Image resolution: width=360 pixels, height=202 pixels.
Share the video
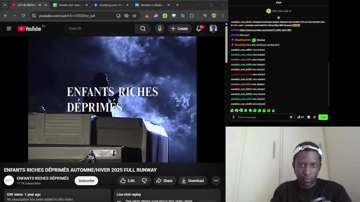coord(164,181)
